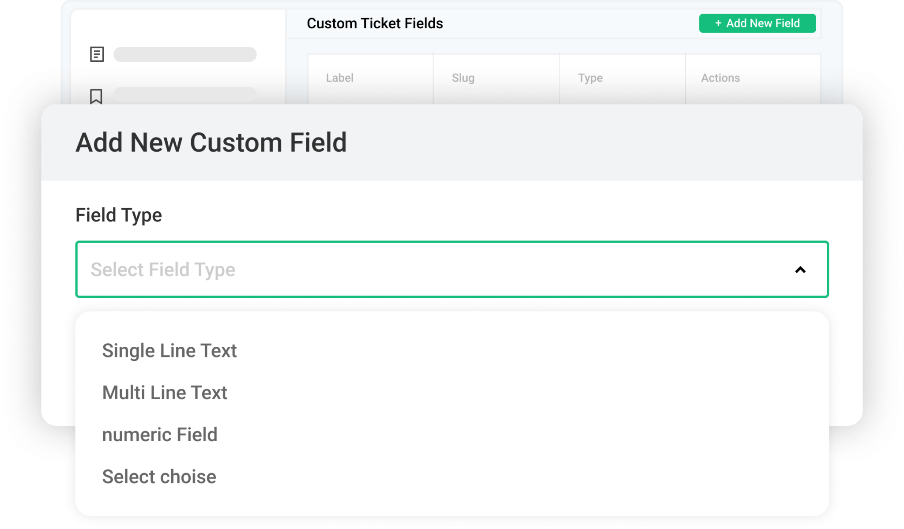This screenshot has width=904, height=529.
Task: Select the bookmark icon in the sidebar
Action: tap(96, 97)
